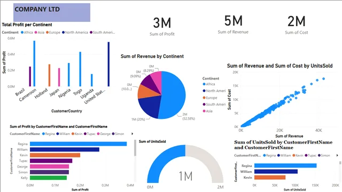342x192 pixels.
Task: Click the Africa slice of the pie chart
Action: 173,95
